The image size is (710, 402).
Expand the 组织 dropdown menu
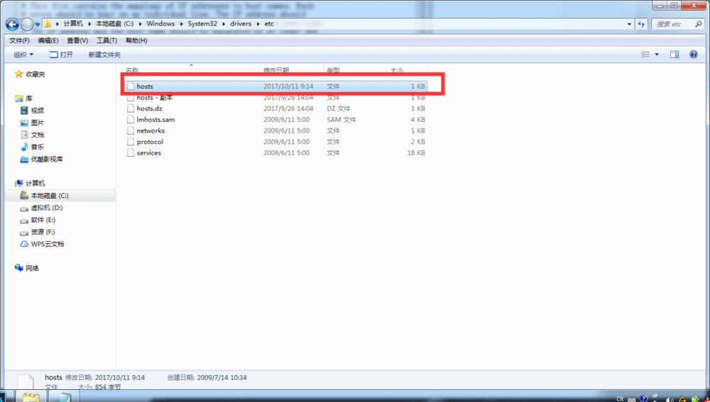coord(23,55)
